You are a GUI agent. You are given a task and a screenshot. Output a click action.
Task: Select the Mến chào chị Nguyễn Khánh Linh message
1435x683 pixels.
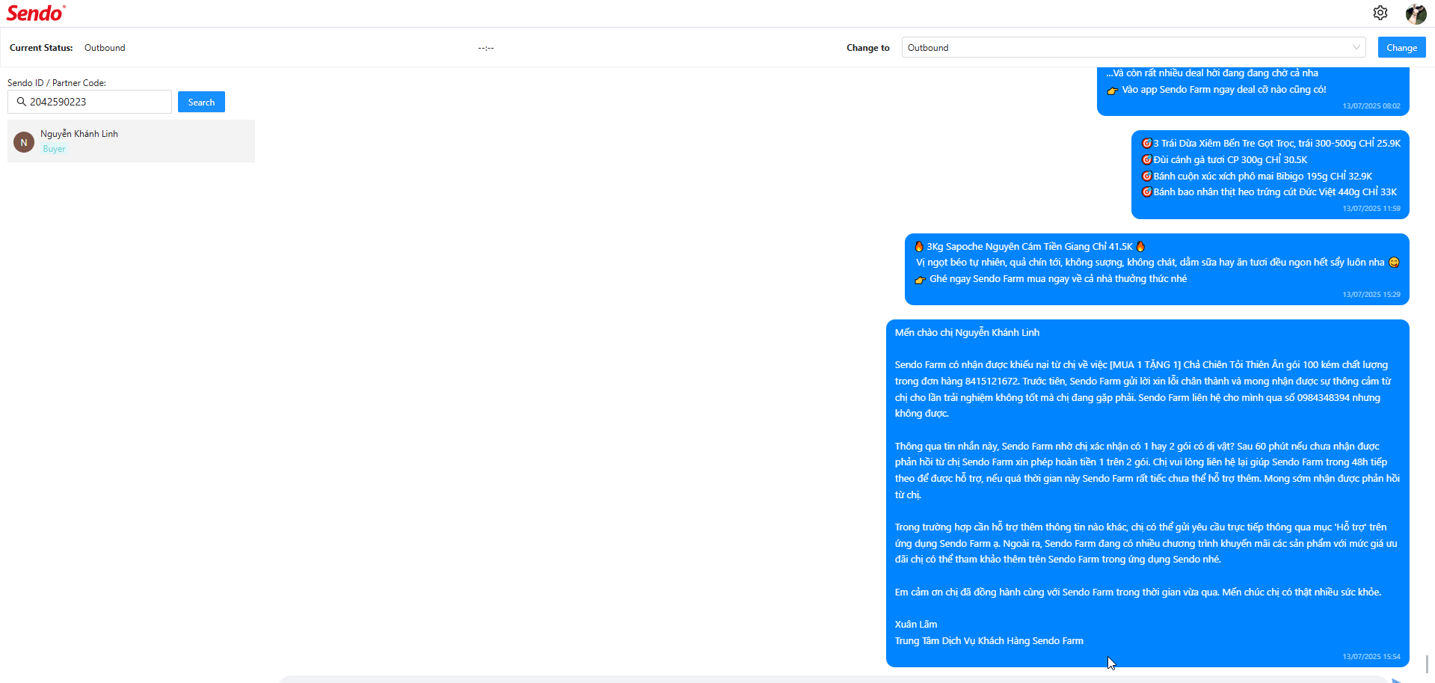1148,493
